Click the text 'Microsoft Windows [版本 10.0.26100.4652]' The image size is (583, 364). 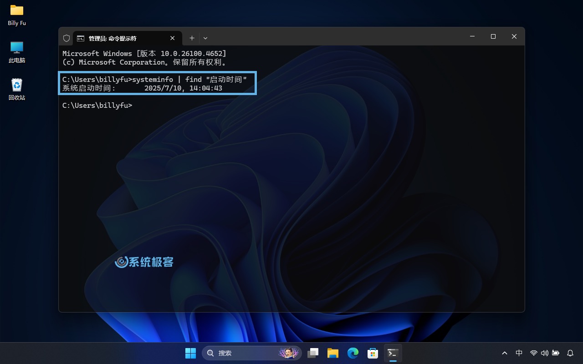click(x=144, y=54)
